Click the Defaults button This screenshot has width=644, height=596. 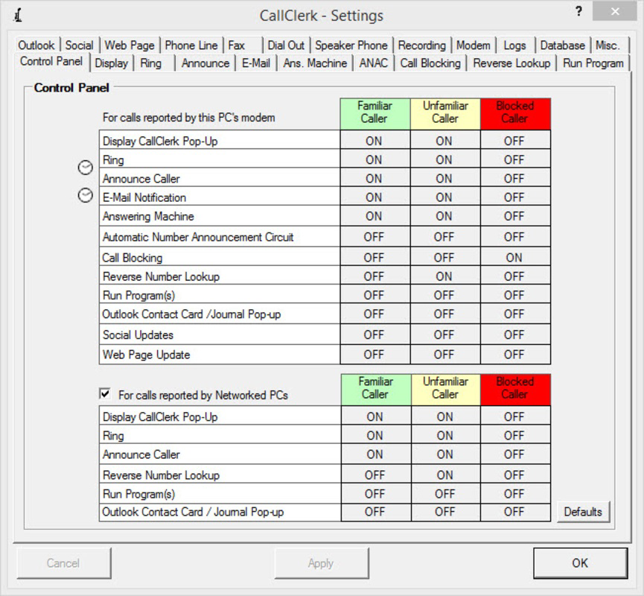click(x=583, y=512)
